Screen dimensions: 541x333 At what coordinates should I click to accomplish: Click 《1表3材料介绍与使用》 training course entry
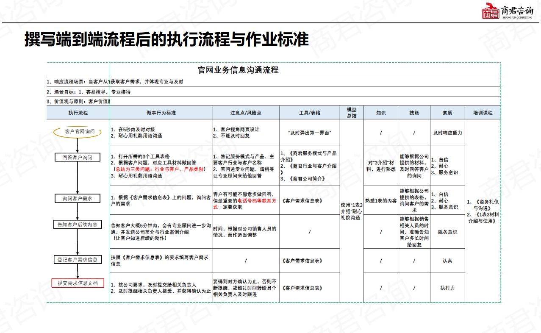(483, 217)
